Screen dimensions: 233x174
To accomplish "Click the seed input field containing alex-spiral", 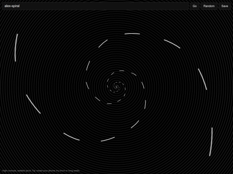I will point(95,6).
